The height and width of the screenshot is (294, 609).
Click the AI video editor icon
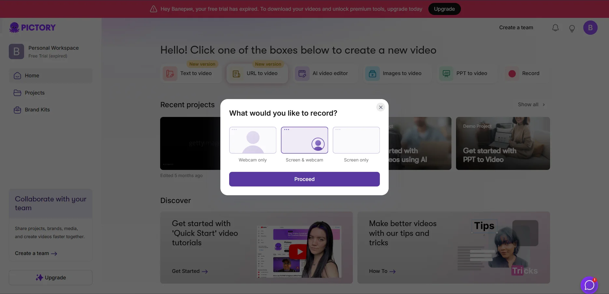tap(302, 74)
